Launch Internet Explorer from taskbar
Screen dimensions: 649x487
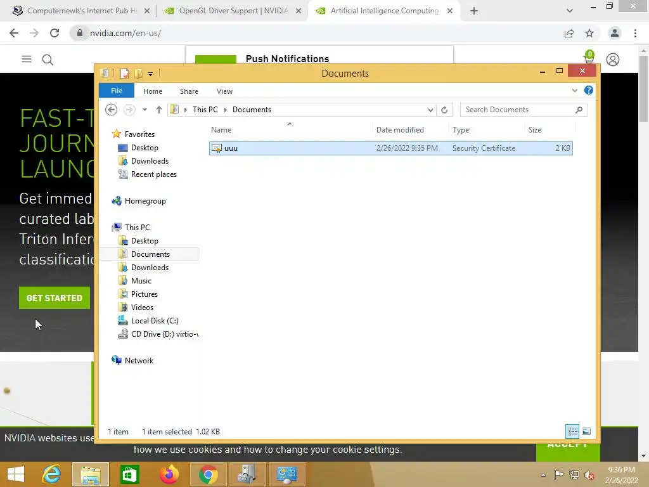click(51, 474)
